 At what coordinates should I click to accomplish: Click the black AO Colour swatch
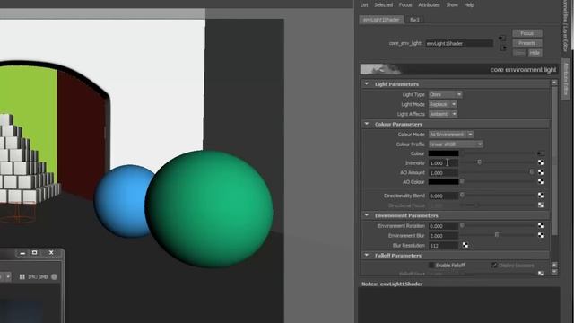tap(443, 181)
